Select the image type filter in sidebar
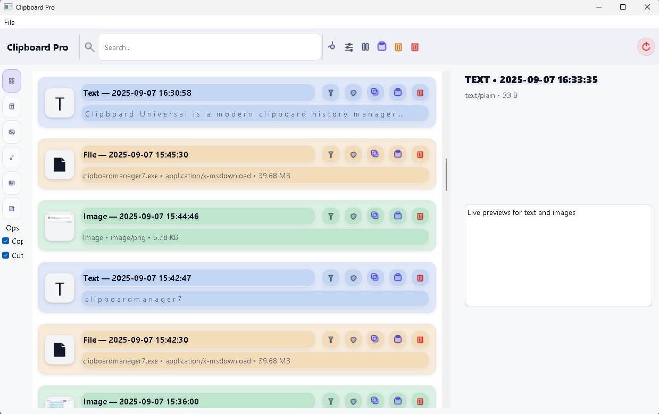 pyautogui.click(x=12, y=132)
